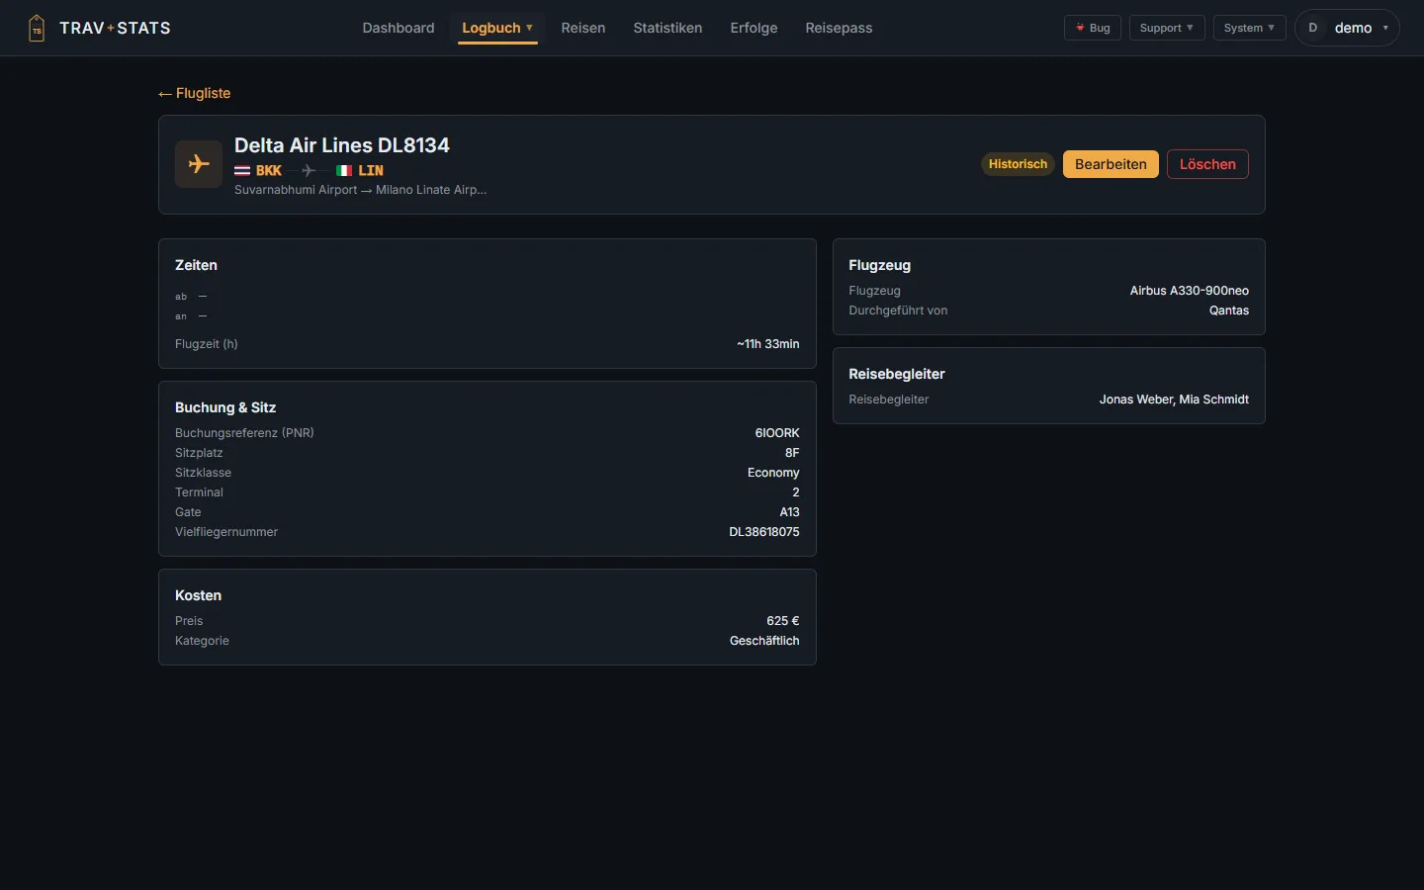Click the aircraft value Airbus A330-900neo
The width and height of the screenshot is (1424, 890).
[1190, 291]
